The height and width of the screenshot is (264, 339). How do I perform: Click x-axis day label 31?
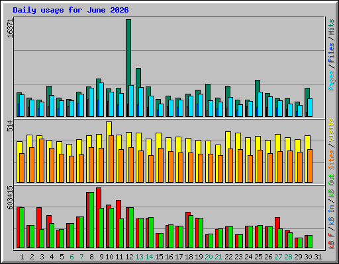(318, 257)
